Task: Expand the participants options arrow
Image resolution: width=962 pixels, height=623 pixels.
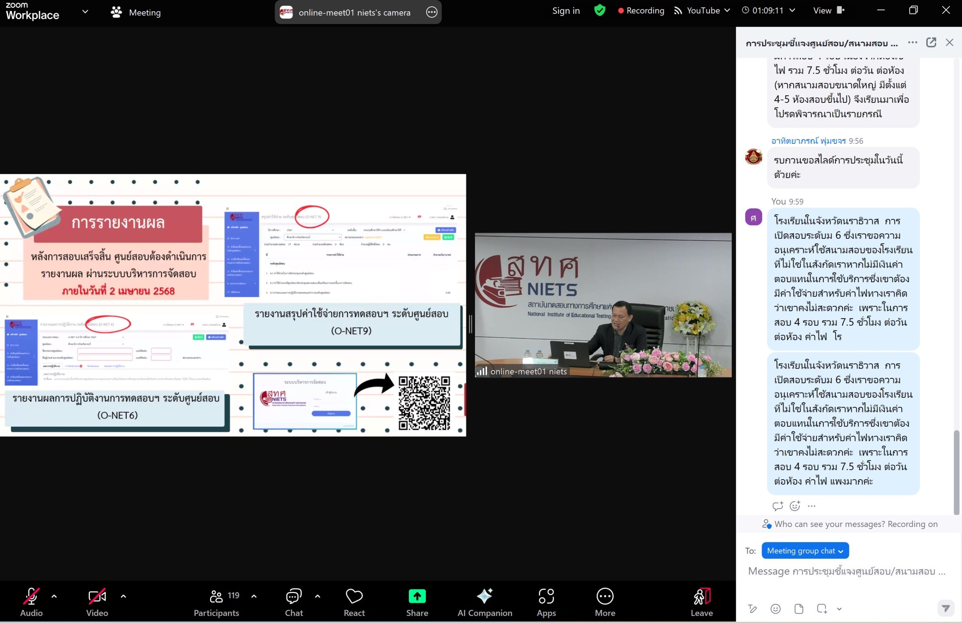Action: tap(254, 596)
